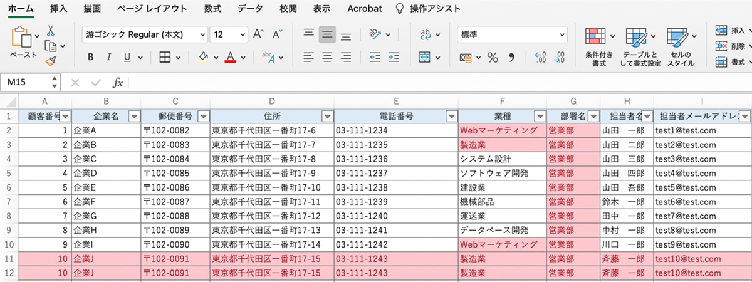
Task: Switch to the ページ レイアウト tab
Action: pos(152,9)
